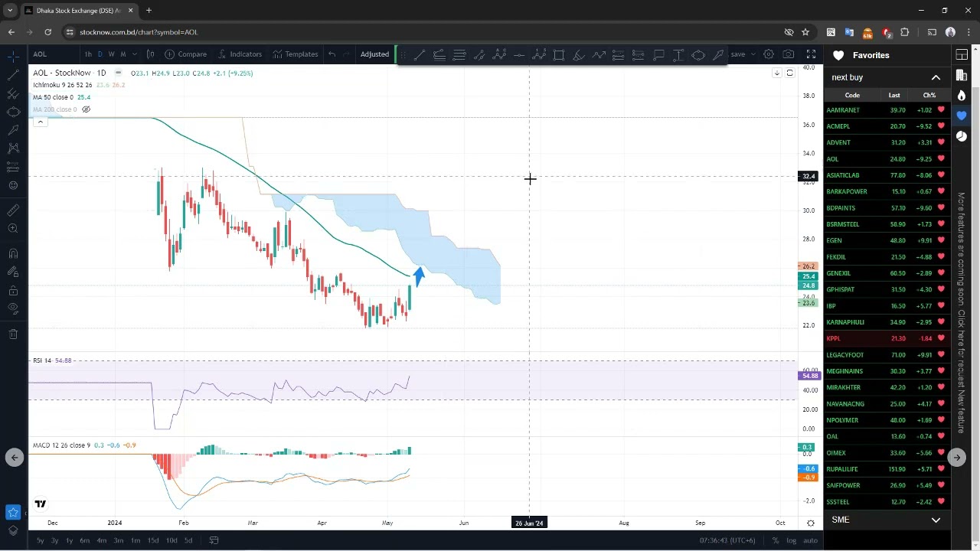This screenshot has width=980, height=551.
Task: Select the M monthly timeframe
Action: 123,54
